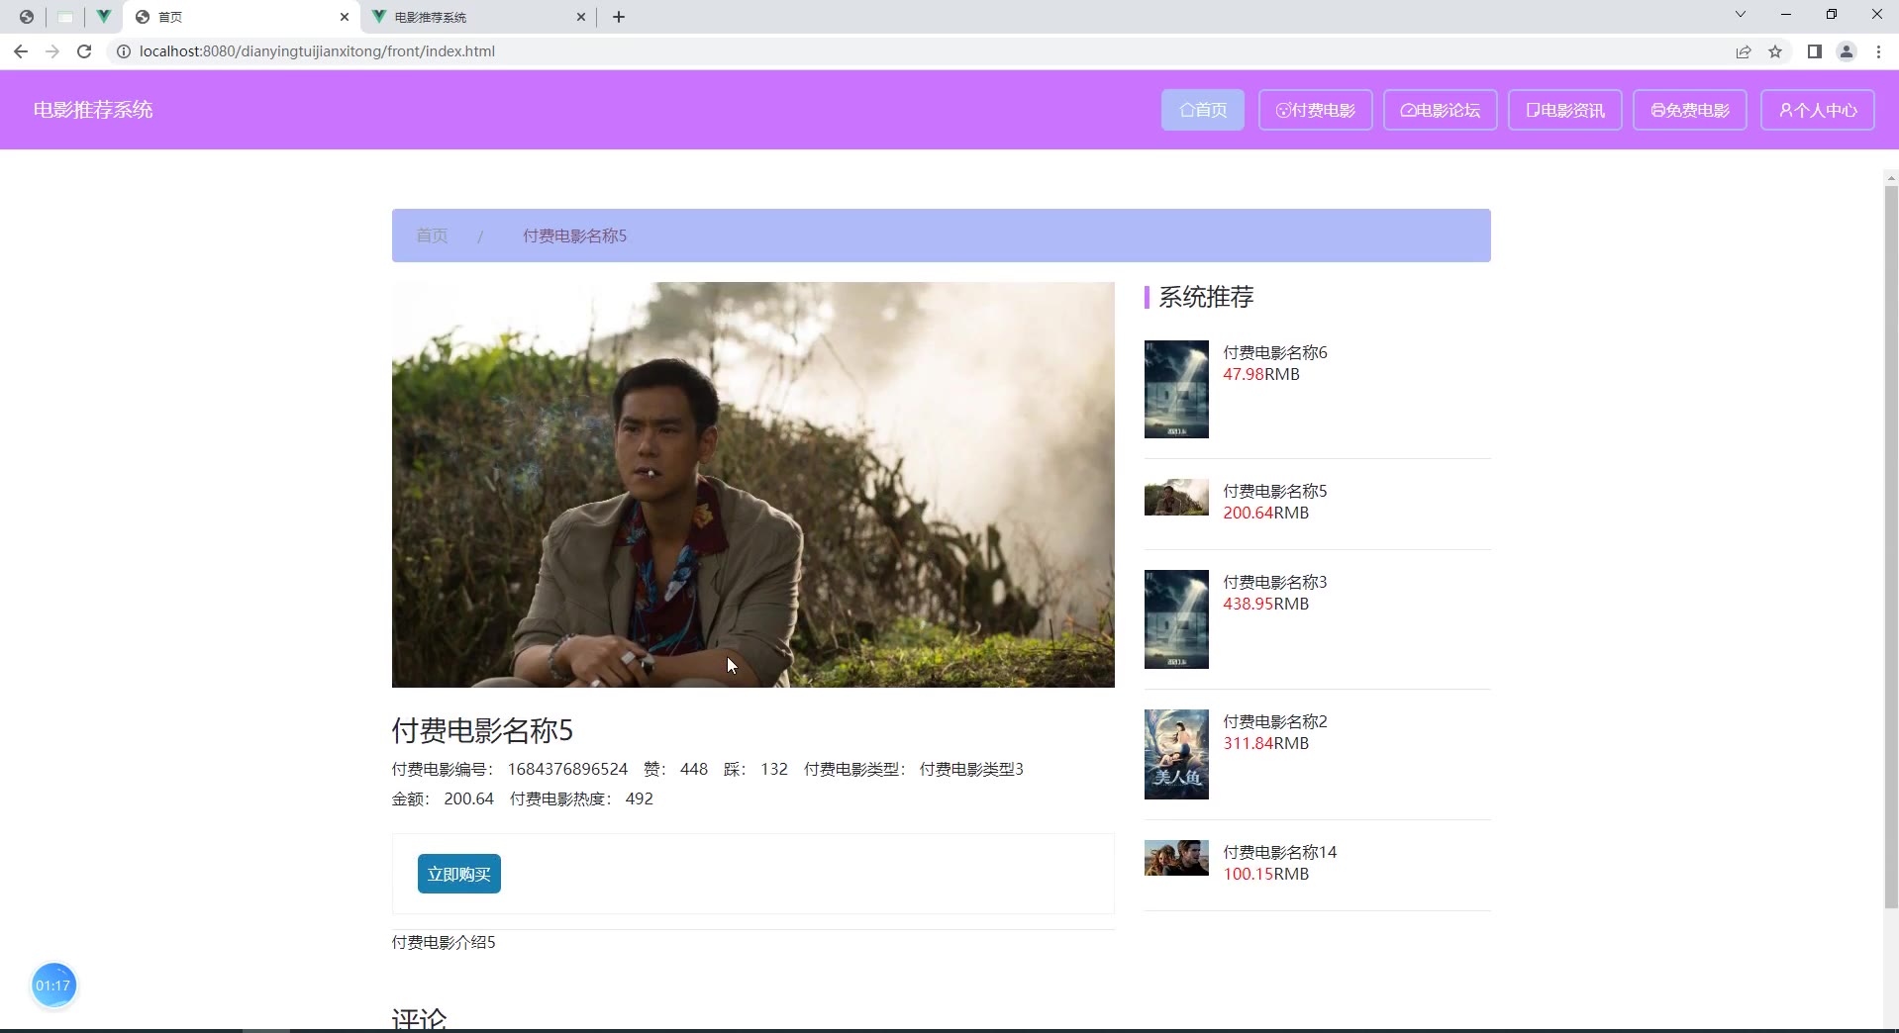Click the 付费电影名称5 breadcrumb item
Image resolution: width=1899 pixels, height=1033 pixels.
(x=574, y=235)
